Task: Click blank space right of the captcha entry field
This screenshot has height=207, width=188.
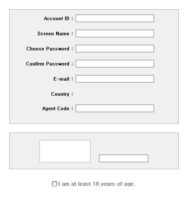Action: [163, 158]
